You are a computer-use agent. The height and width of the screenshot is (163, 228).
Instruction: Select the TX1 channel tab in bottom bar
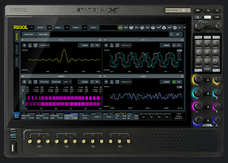[28, 116]
